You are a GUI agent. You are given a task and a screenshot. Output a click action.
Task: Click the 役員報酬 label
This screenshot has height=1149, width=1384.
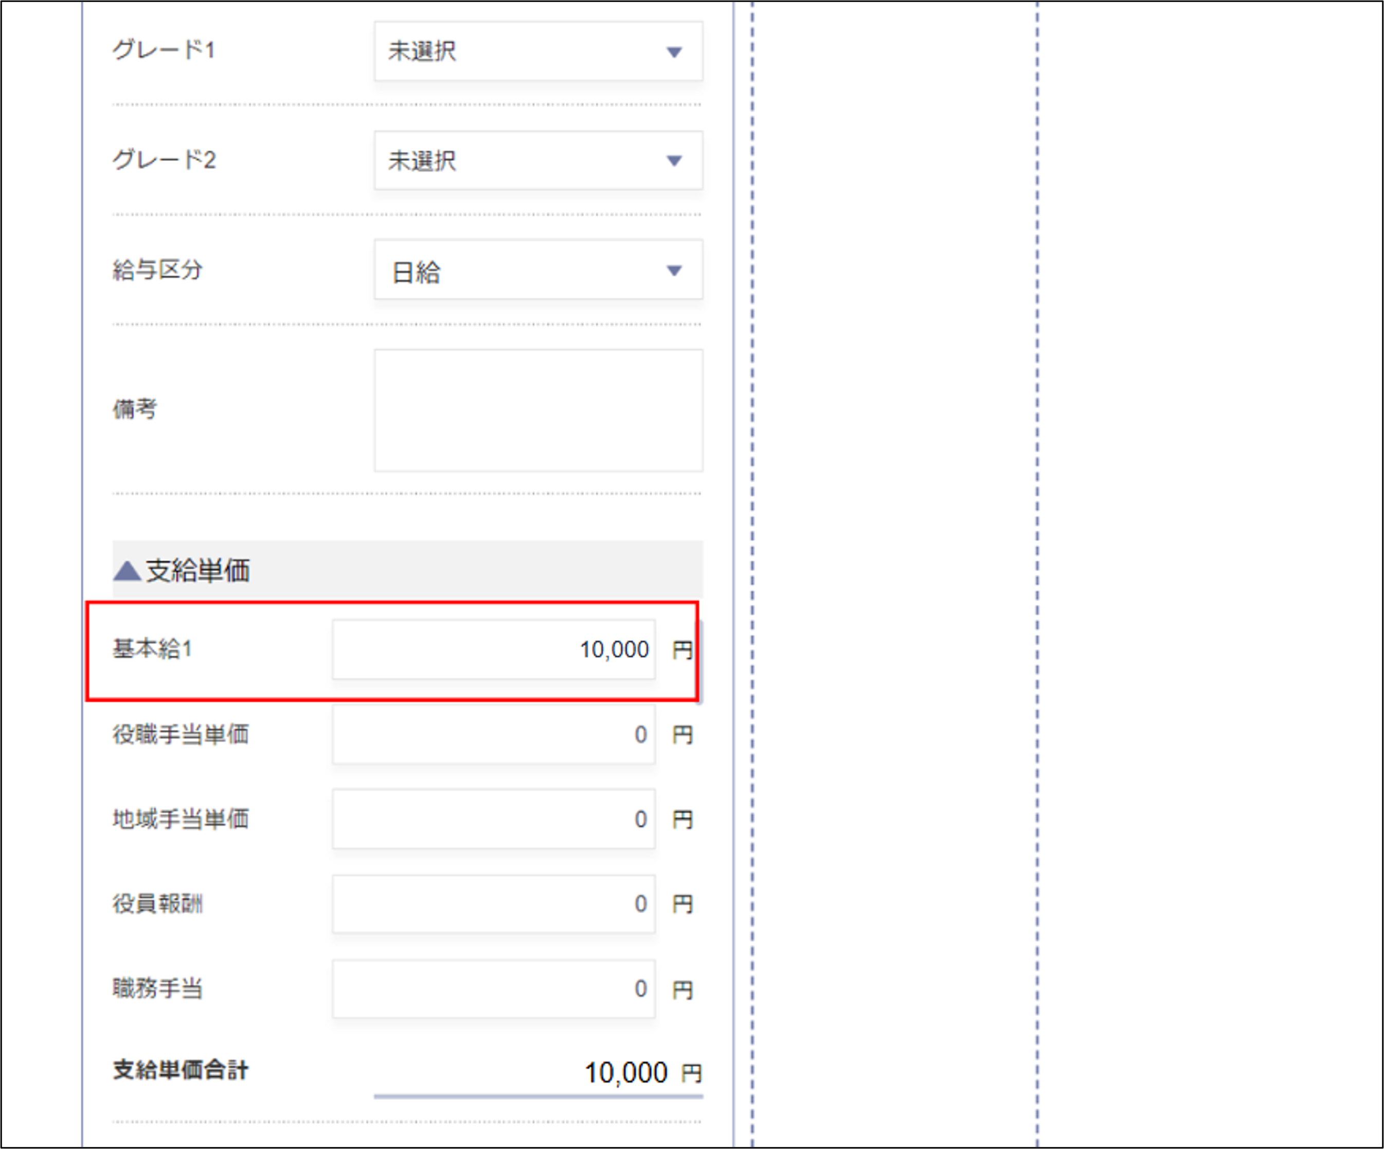157,903
